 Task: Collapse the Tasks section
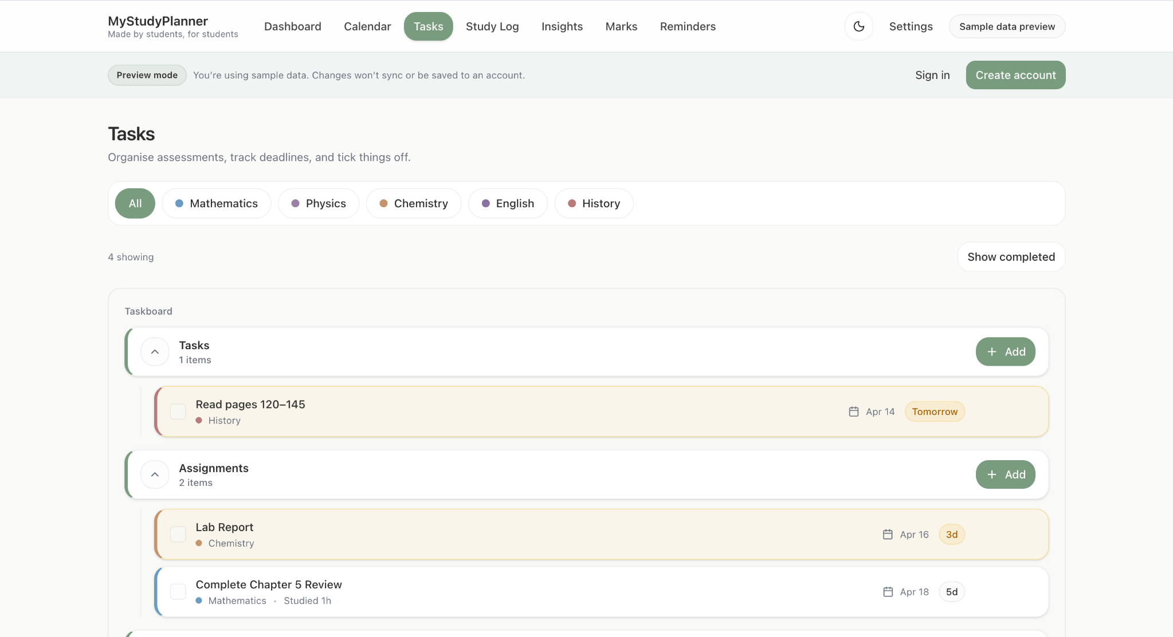[x=154, y=351]
